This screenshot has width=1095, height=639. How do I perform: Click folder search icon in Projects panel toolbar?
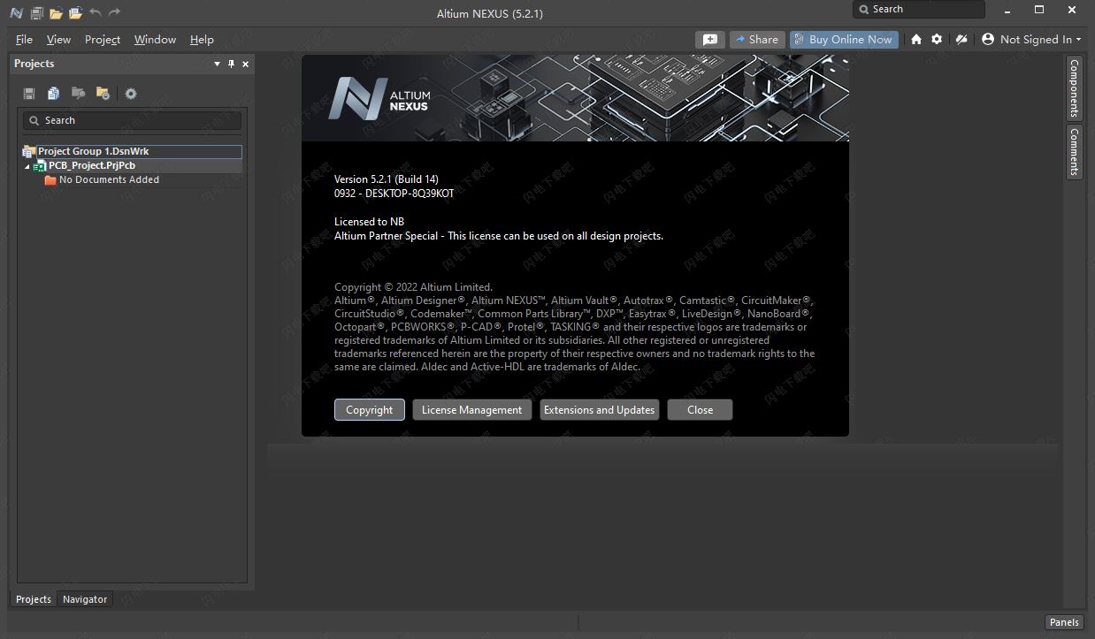(78, 94)
